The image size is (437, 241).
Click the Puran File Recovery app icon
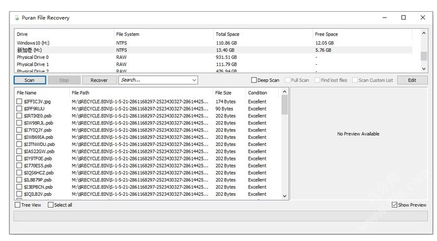(17, 18)
